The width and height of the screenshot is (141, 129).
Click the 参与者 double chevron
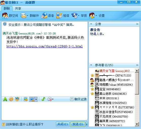pyautogui.click(x=137, y=65)
